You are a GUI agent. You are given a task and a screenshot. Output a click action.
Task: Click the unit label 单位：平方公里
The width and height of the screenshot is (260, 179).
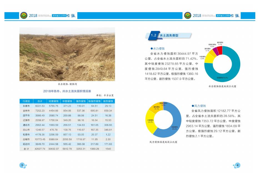coord(105,95)
